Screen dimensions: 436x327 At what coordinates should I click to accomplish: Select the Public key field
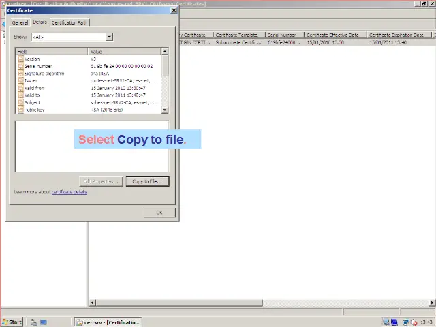pyautogui.click(x=35, y=110)
